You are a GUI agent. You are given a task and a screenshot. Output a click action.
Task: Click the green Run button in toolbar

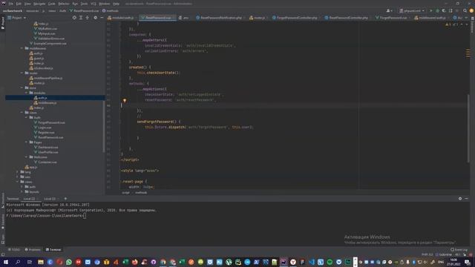coord(431,10)
